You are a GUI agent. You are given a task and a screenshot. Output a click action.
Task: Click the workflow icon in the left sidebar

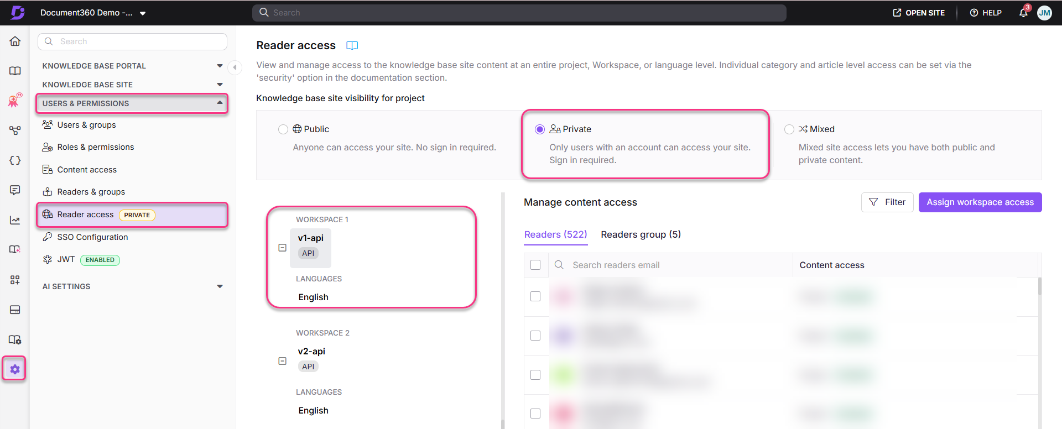(15, 130)
